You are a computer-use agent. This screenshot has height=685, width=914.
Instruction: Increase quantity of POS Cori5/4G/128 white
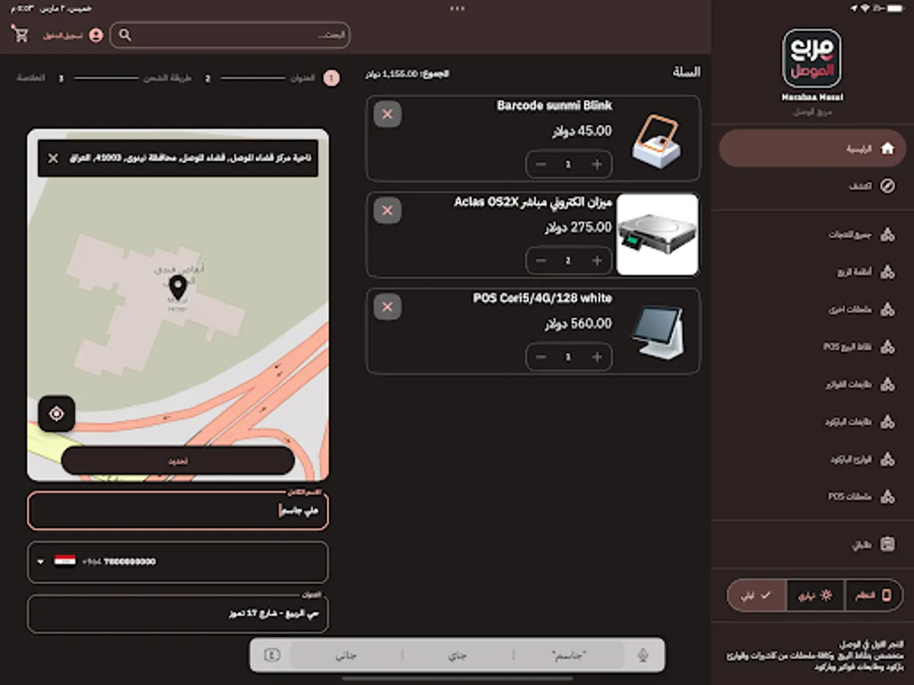pos(597,357)
